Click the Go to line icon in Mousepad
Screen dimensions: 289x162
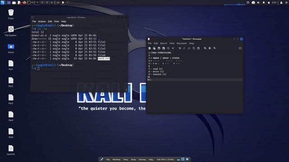pyautogui.click(x=214, y=48)
